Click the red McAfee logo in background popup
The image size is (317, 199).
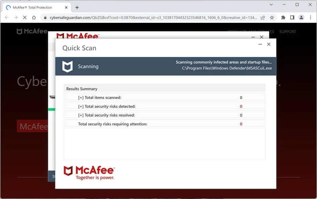point(77,36)
